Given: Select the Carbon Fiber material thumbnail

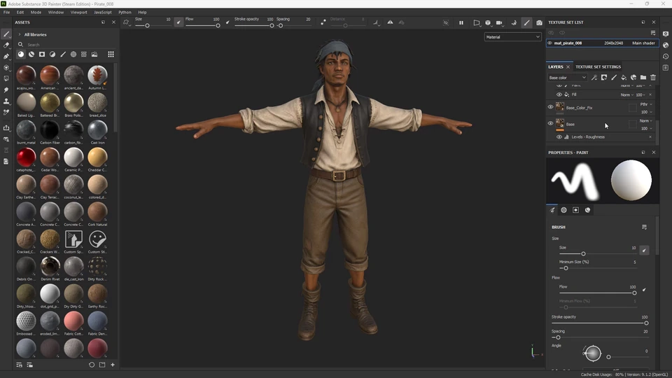Looking at the screenshot, I should click(50, 130).
